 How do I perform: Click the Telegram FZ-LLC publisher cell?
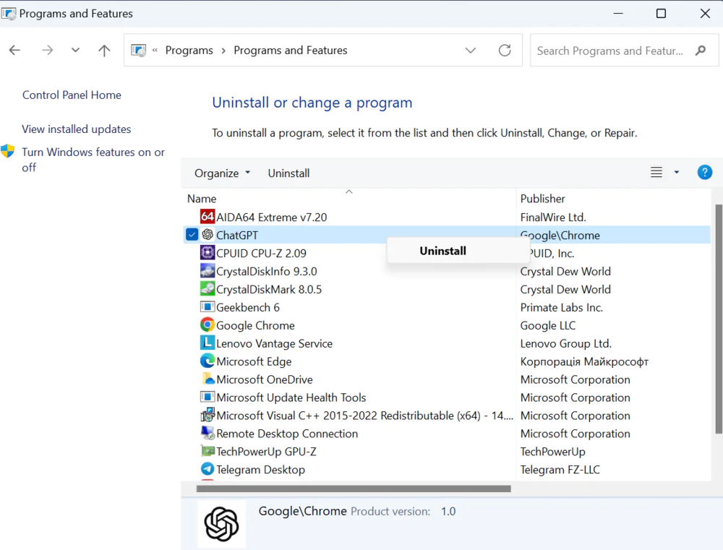point(560,469)
